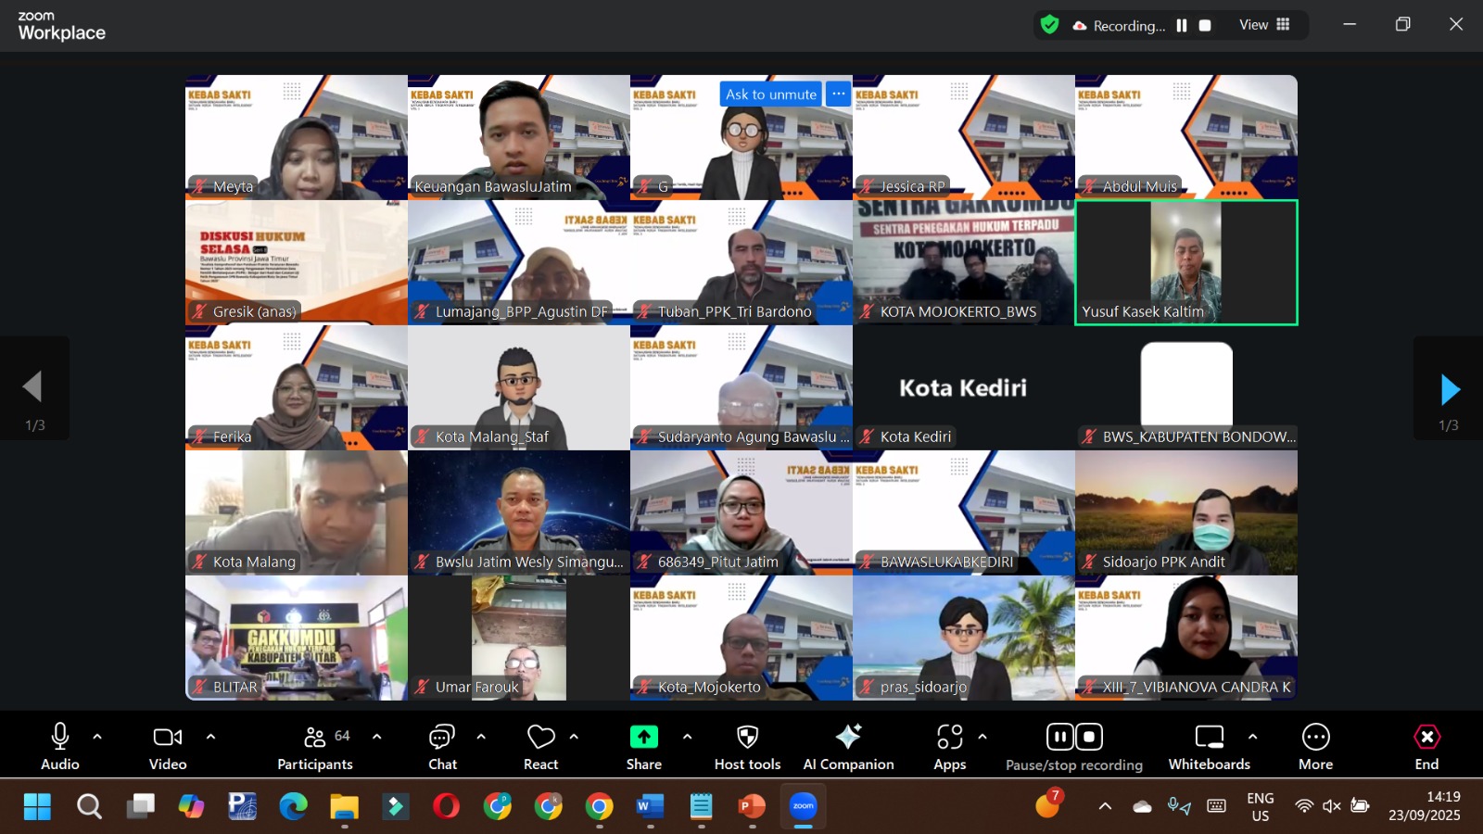Open the View layout menu

1264,25
